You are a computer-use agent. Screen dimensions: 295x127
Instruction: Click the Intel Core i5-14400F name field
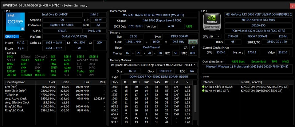pos(55,14)
